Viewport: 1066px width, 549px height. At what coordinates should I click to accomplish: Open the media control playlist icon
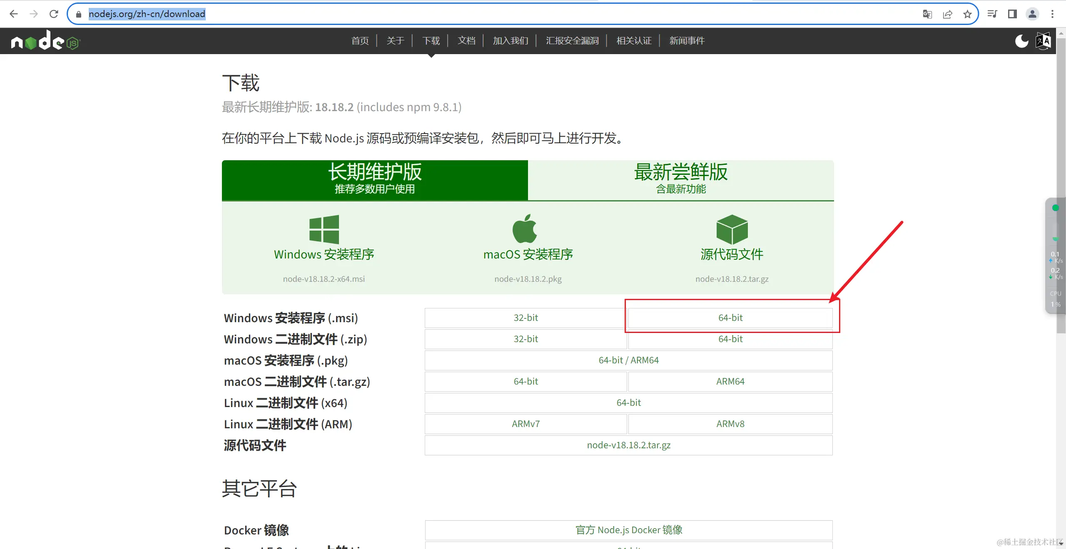pyautogui.click(x=992, y=14)
